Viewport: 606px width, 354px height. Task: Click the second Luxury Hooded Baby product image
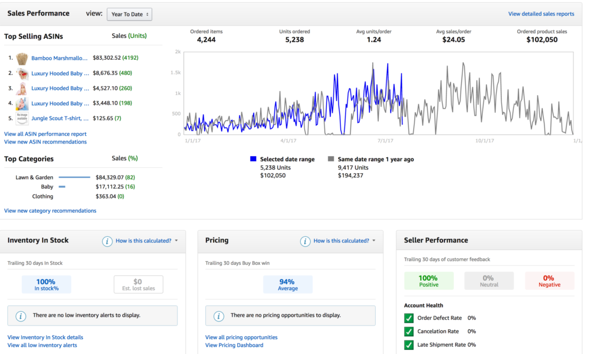22,73
